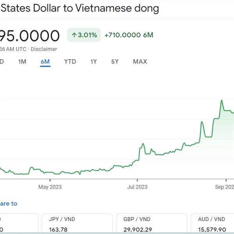234x234 pixels.
Task: Click the Jul 2023 axis label
Action: click(x=137, y=187)
